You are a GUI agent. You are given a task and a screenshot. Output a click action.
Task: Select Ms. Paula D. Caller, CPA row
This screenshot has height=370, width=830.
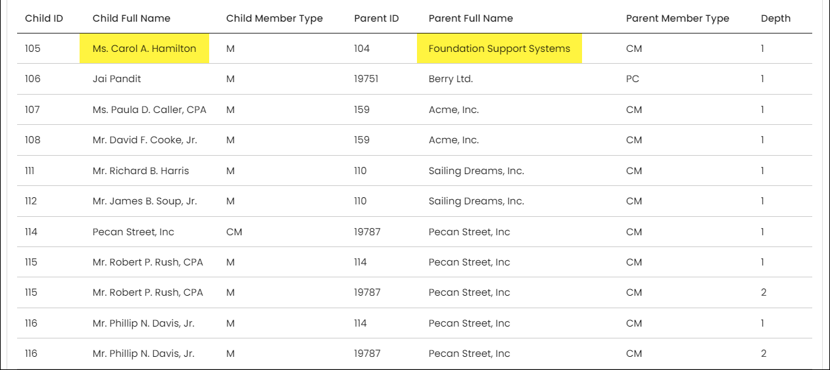pos(414,110)
